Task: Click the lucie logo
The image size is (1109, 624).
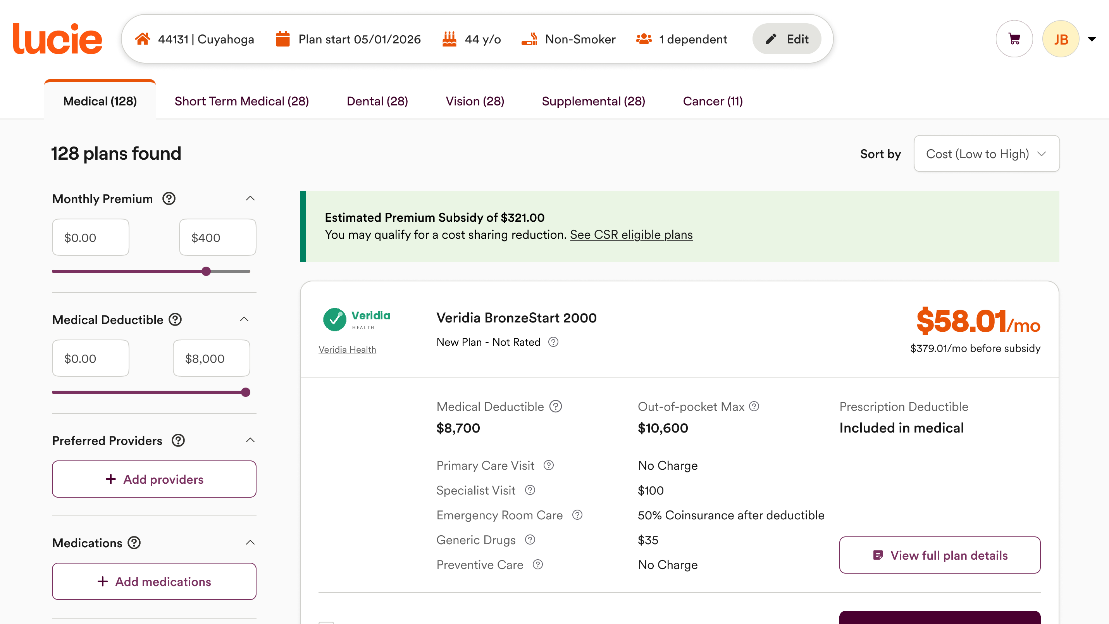Action: (58, 39)
